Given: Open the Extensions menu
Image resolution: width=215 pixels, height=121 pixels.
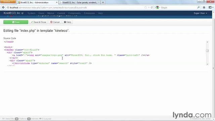Looking at the screenshot, I should [89, 13].
